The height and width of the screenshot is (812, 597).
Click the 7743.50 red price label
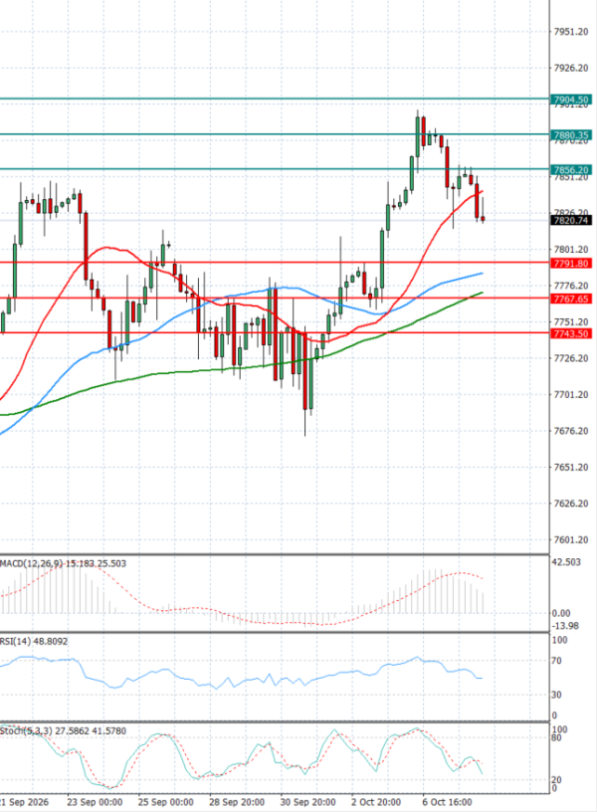pos(571,333)
